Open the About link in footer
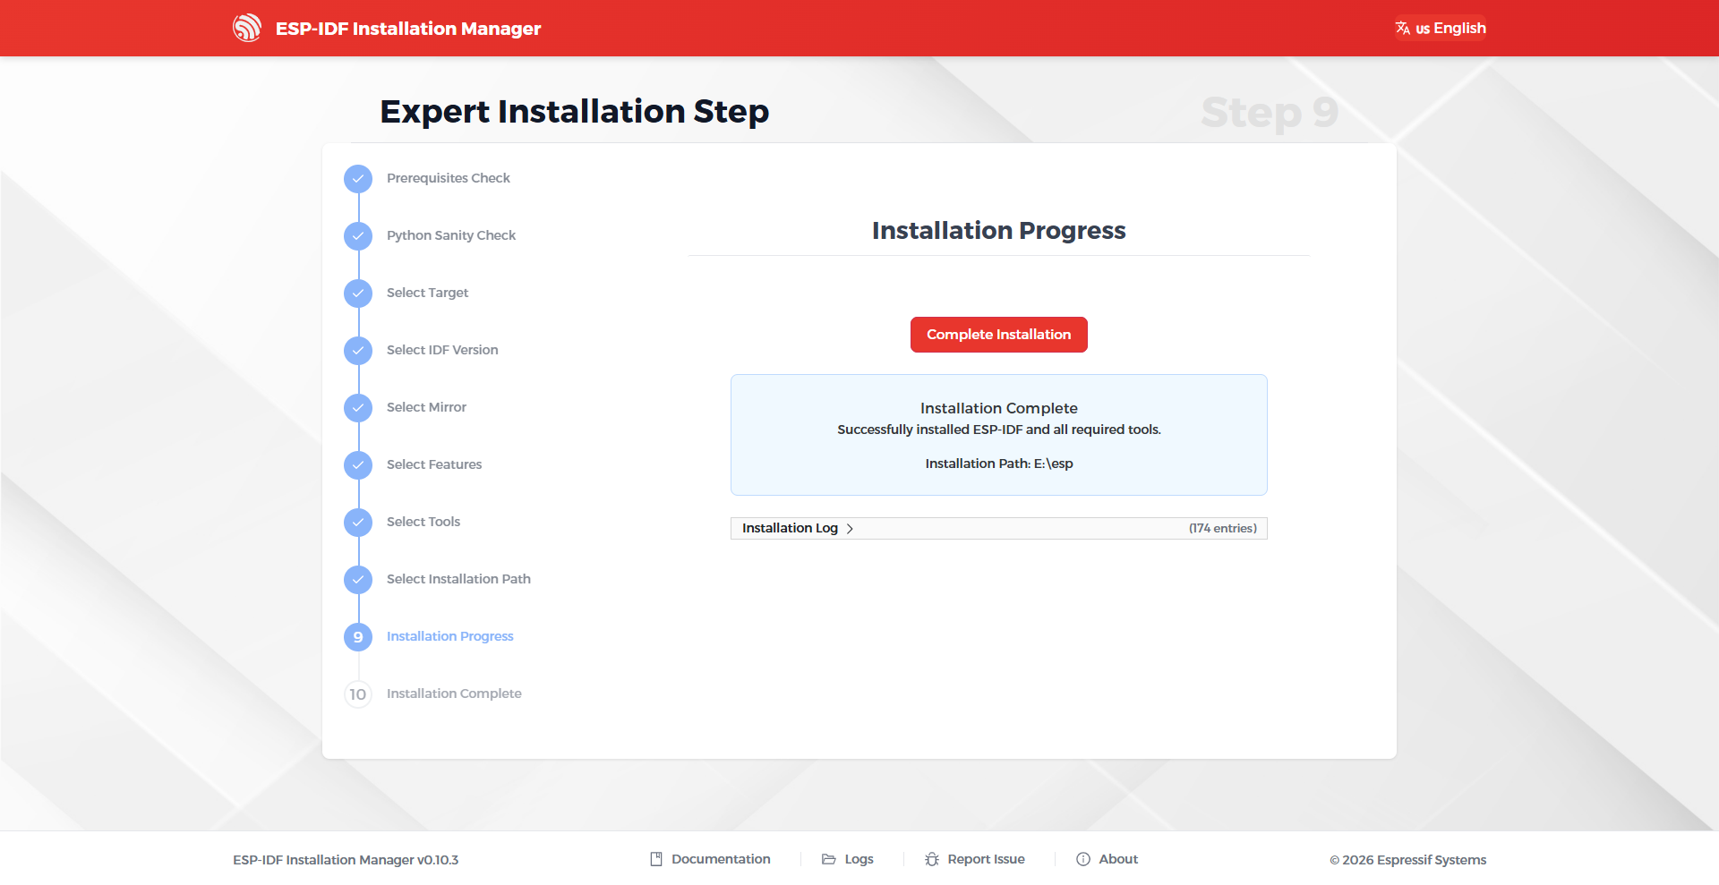The image size is (1719, 885). pos(1108,859)
